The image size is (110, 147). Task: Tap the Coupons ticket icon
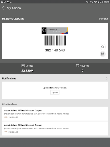point(78,66)
